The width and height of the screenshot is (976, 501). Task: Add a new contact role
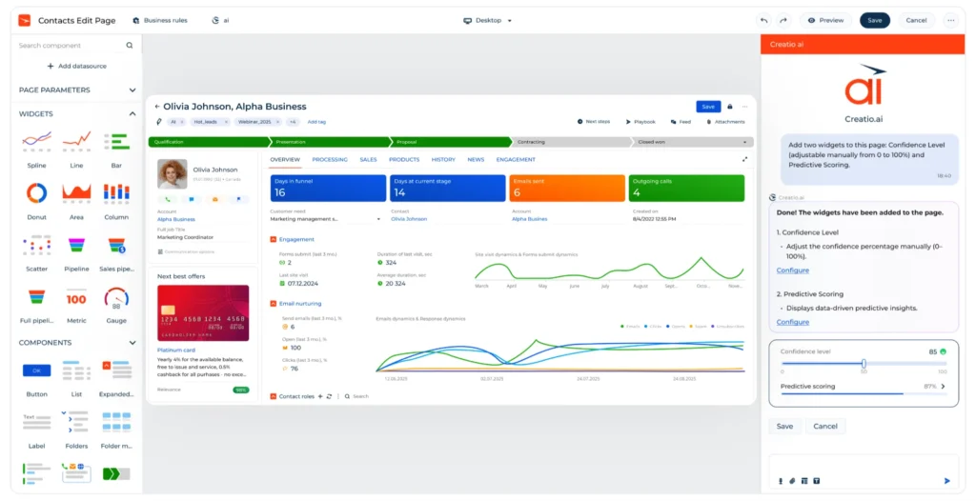(x=320, y=396)
